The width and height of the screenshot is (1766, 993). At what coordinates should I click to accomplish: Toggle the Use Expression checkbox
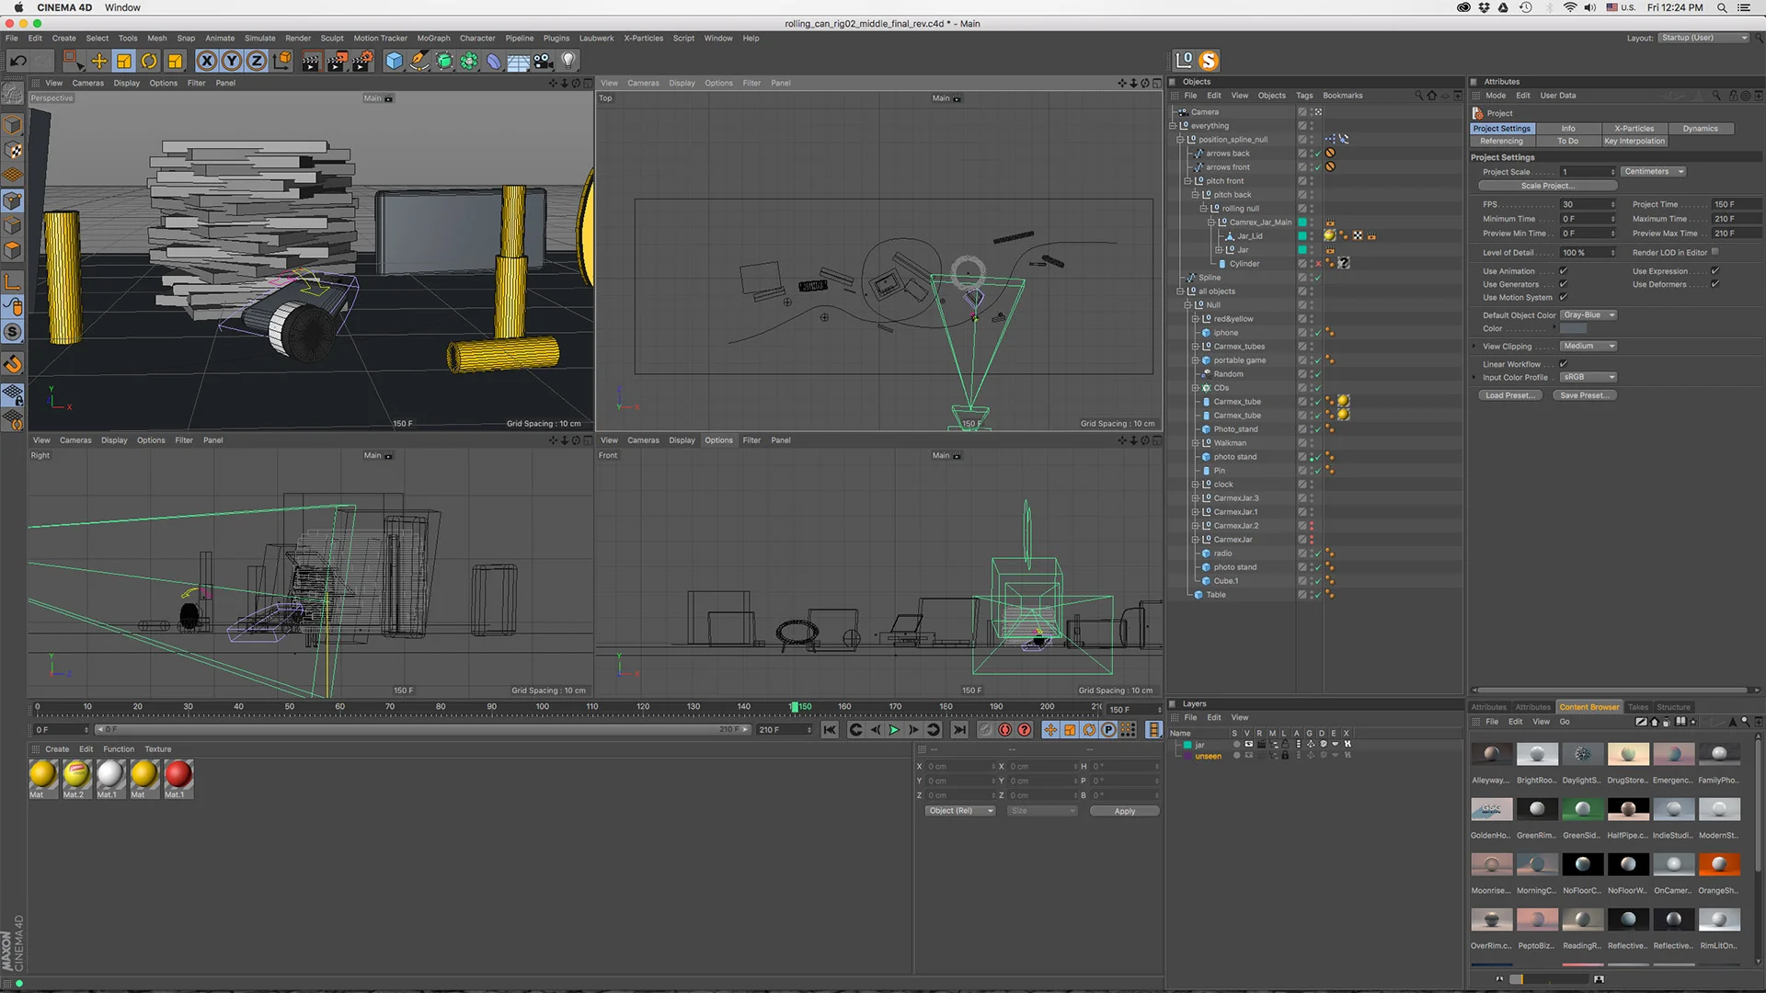1715,271
